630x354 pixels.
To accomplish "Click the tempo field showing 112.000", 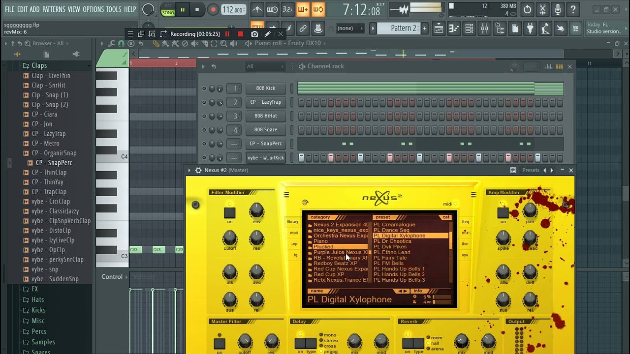I will point(233,10).
